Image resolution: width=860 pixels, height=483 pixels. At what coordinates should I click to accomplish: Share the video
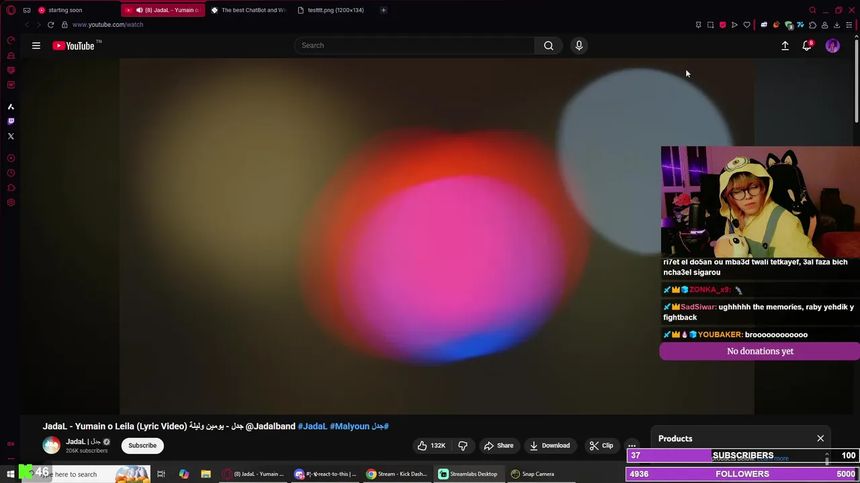(499, 445)
